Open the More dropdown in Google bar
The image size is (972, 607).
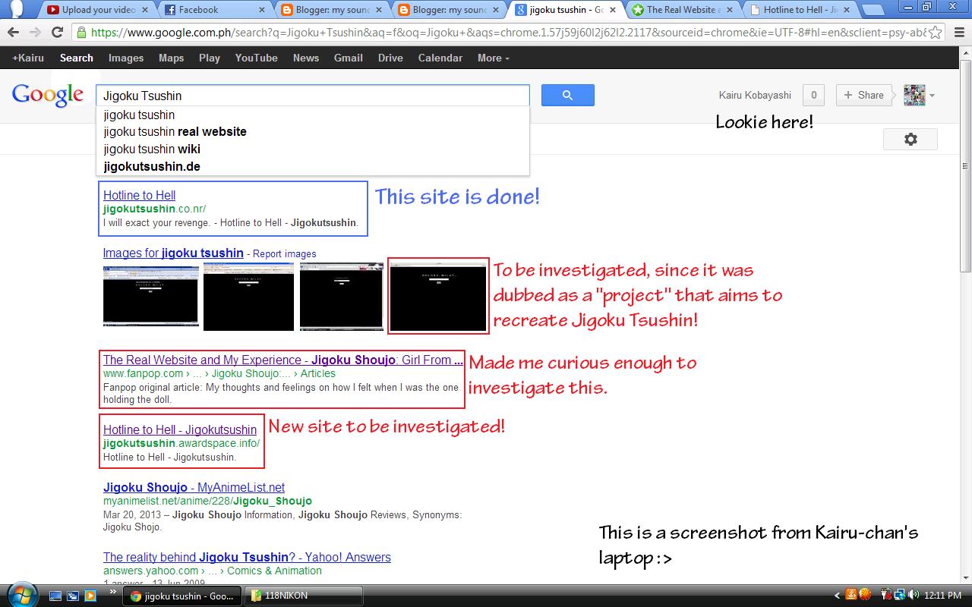point(494,58)
